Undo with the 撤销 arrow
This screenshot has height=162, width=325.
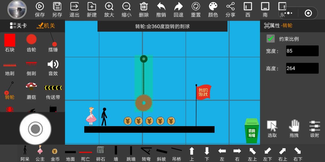point(161,6)
